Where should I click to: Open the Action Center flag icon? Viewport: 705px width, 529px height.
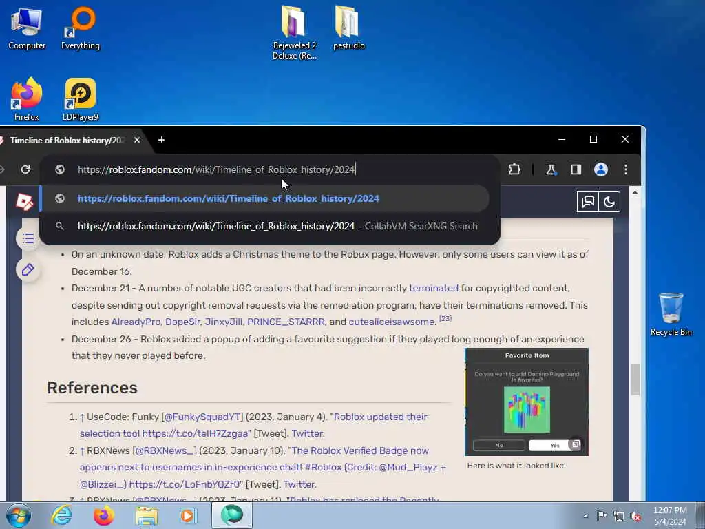[602, 516]
